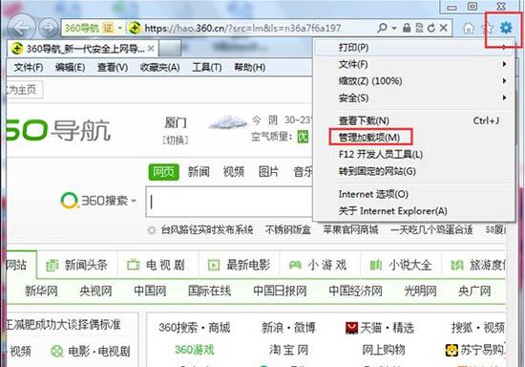Open the 中国日报网 link

[x=280, y=291]
